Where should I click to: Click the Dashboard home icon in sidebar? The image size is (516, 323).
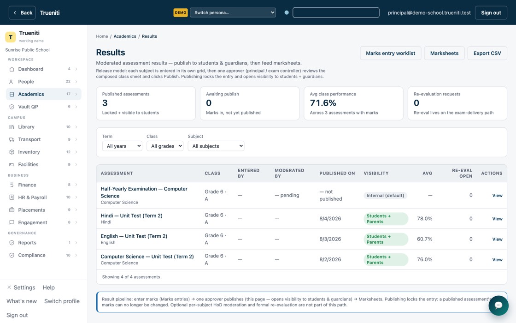12,69
